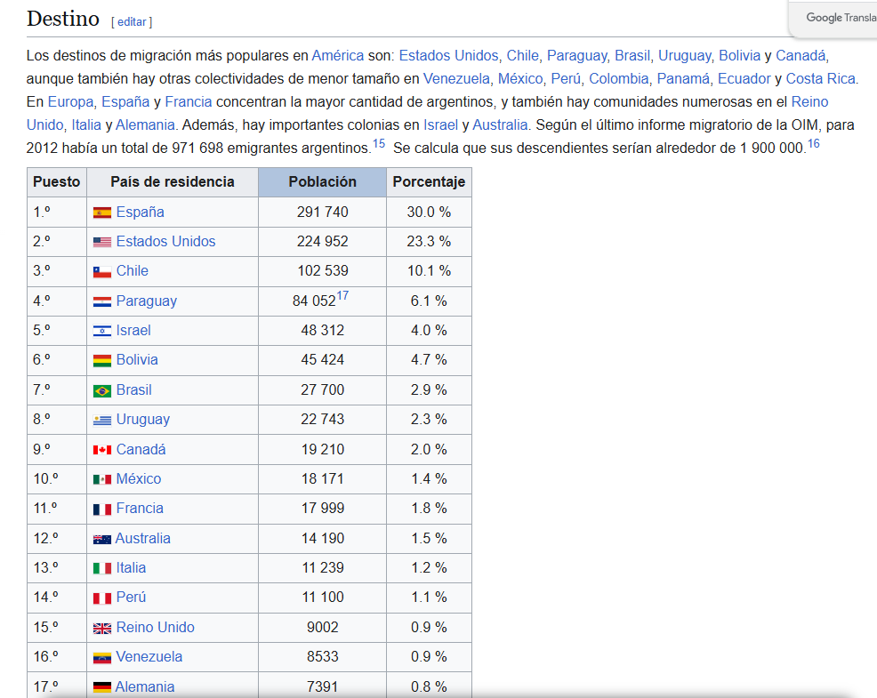Select population value 102 539
This screenshot has width=877, height=698.
click(322, 270)
